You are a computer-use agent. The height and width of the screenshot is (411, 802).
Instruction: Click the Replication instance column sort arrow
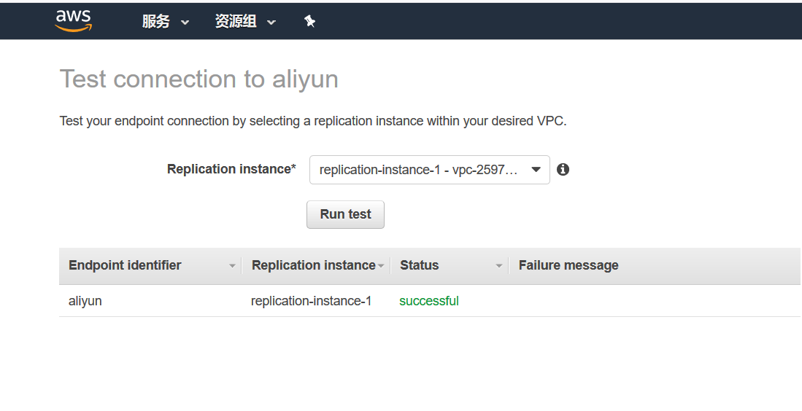click(x=381, y=266)
